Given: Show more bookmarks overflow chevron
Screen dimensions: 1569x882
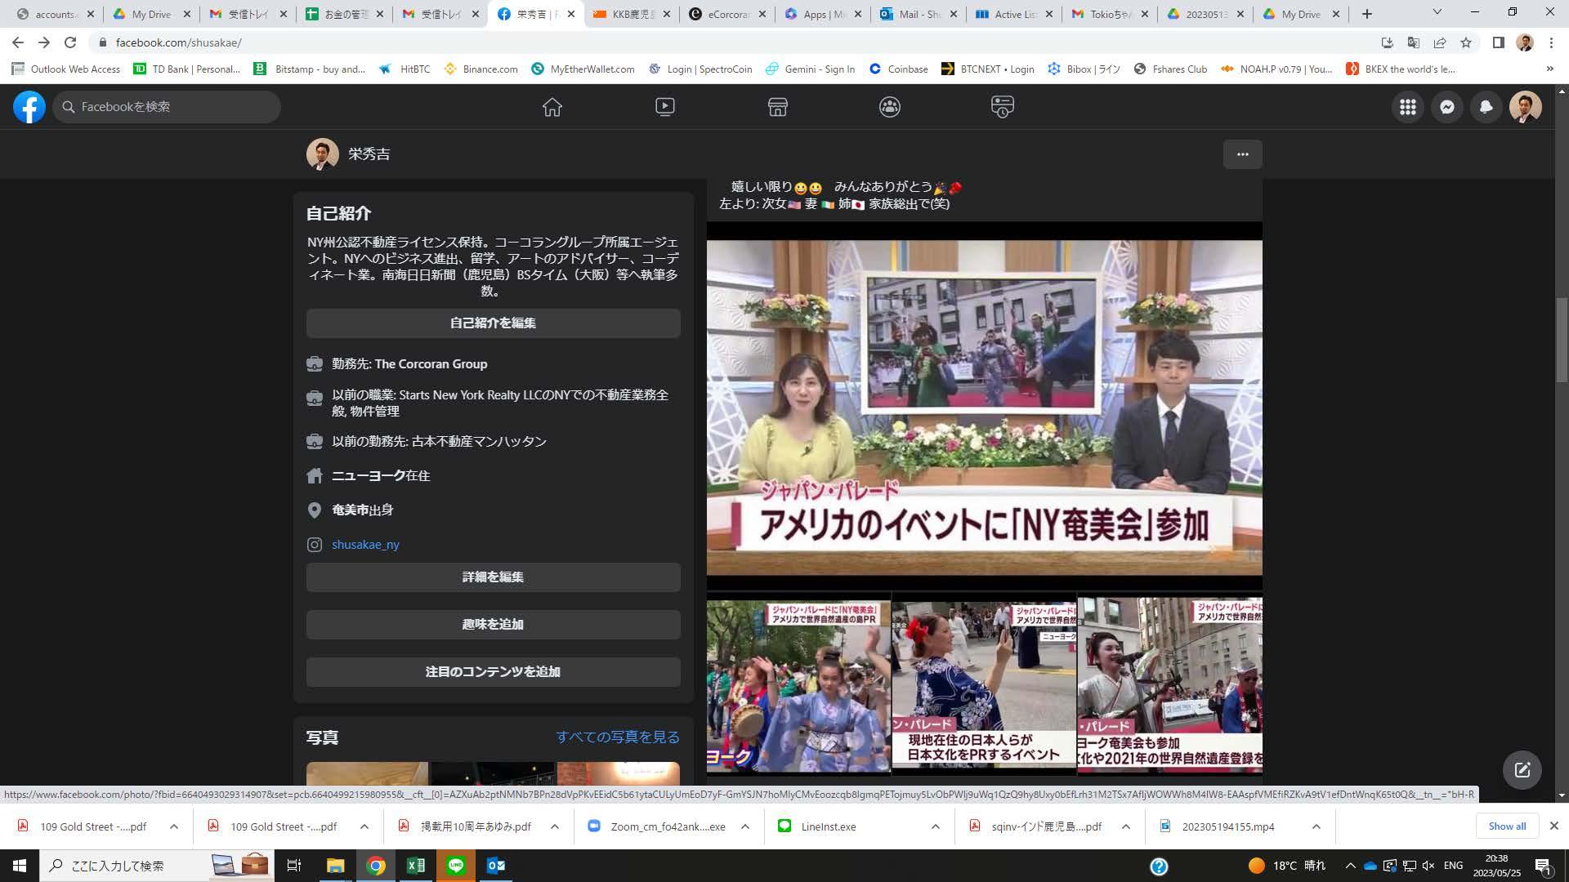Looking at the screenshot, I should [x=1549, y=69].
